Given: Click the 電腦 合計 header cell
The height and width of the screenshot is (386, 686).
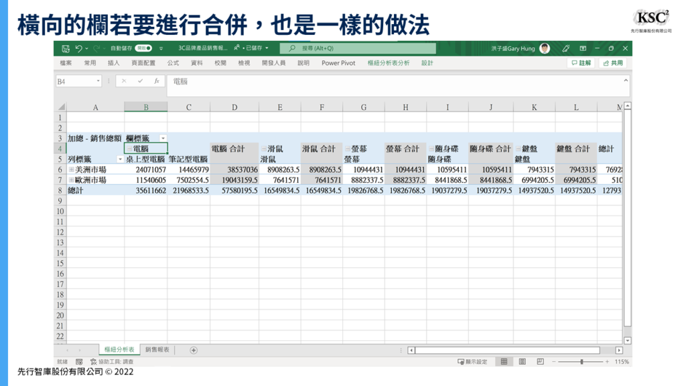Looking at the screenshot, I should click(234, 149).
